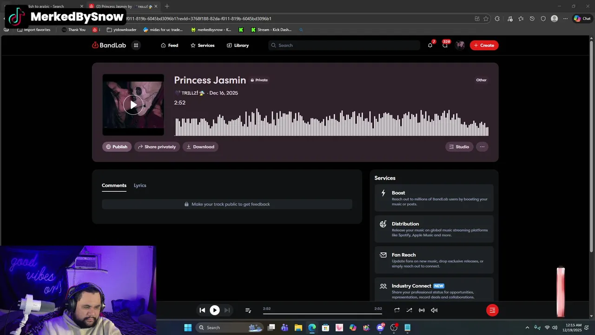Screen dimensions: 595x335
Task: Click the Boost lightning icon
Action: (383, 193)
